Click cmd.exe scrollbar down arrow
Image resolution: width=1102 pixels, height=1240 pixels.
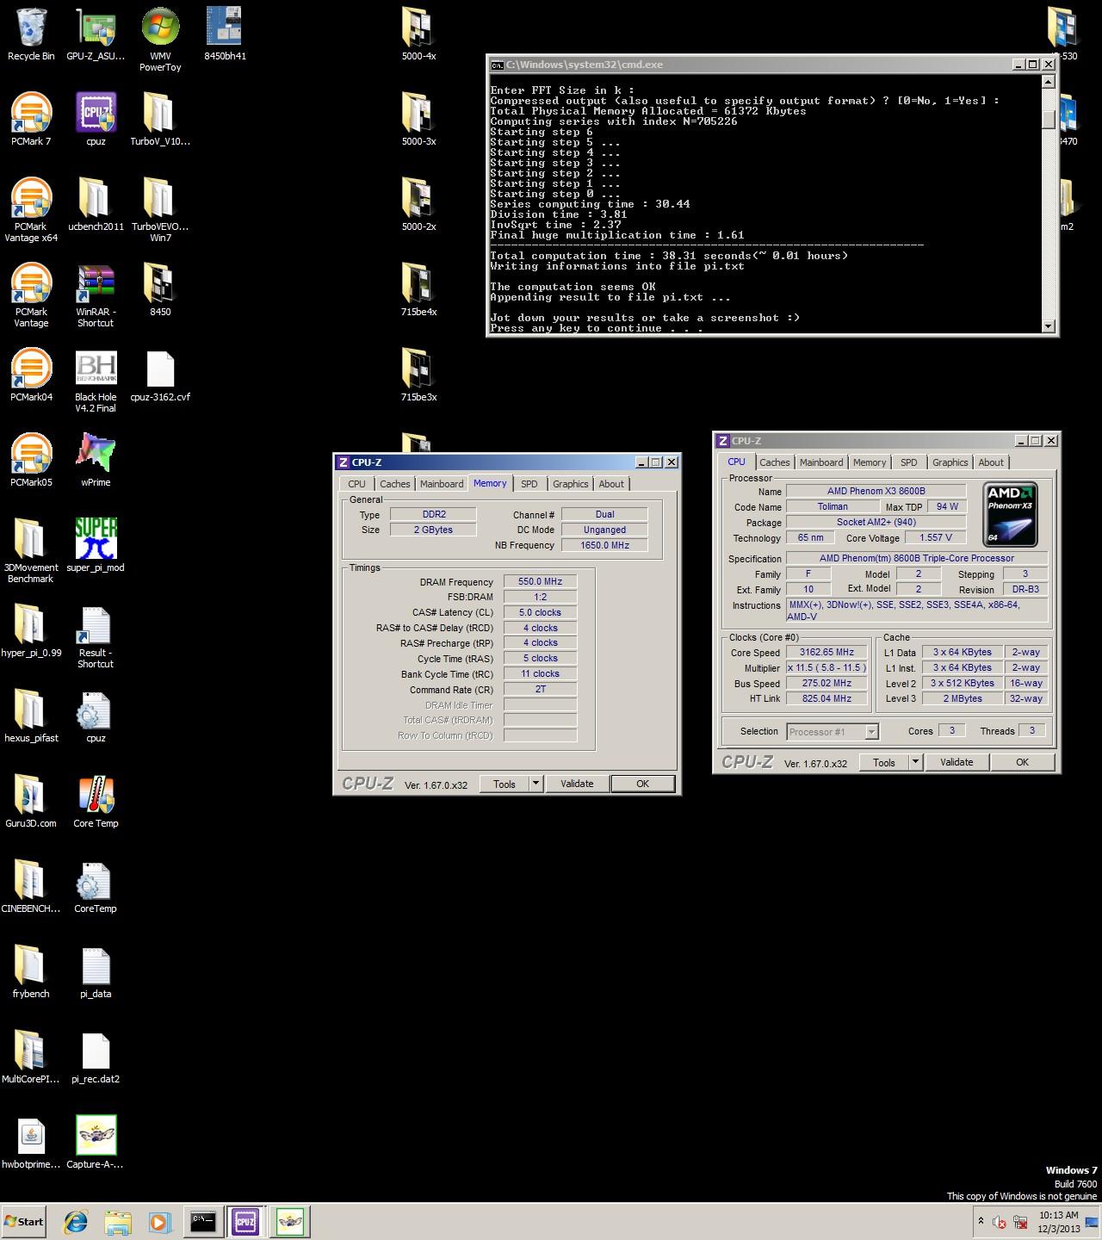(x=1048, y=325)
